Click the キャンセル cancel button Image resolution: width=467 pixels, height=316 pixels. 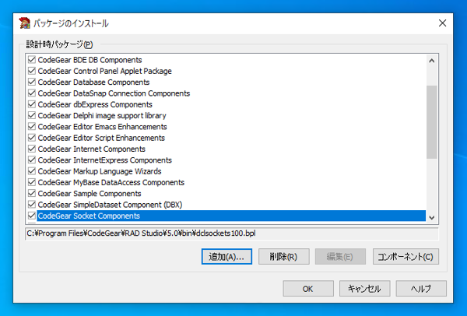[x=364, y=289]
